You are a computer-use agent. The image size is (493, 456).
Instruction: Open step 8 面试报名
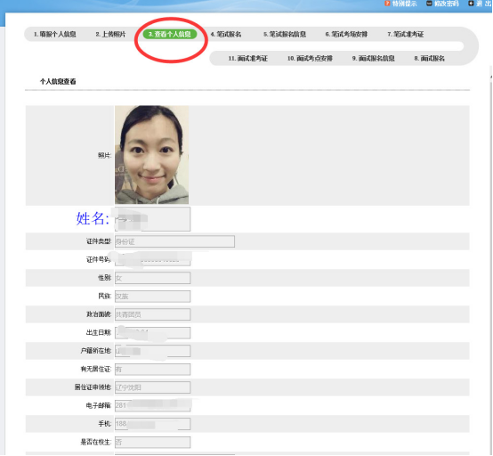[429, 58]
